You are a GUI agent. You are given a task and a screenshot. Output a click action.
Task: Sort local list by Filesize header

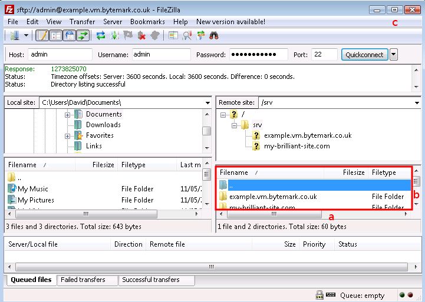click(x=97, y=165)
